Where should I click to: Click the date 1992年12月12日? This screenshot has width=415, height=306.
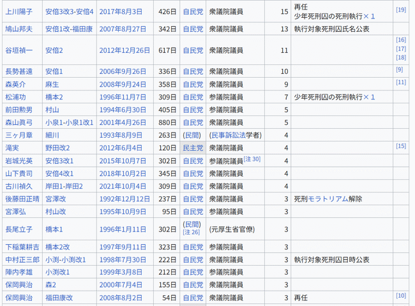(124, 199)
